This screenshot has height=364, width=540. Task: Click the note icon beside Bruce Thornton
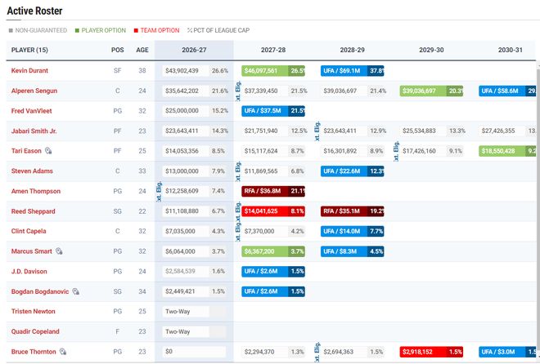[63, 352]
